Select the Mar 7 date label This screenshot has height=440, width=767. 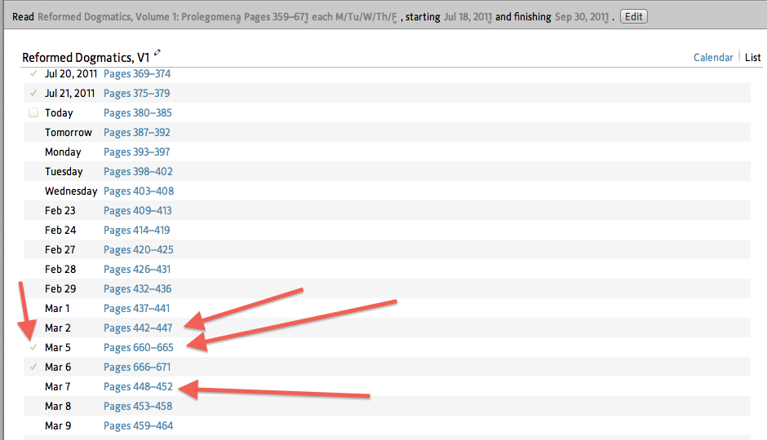tap(58, 386)
